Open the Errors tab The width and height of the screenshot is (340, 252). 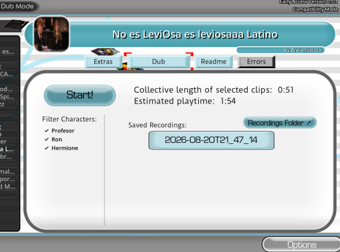[257, 62]
